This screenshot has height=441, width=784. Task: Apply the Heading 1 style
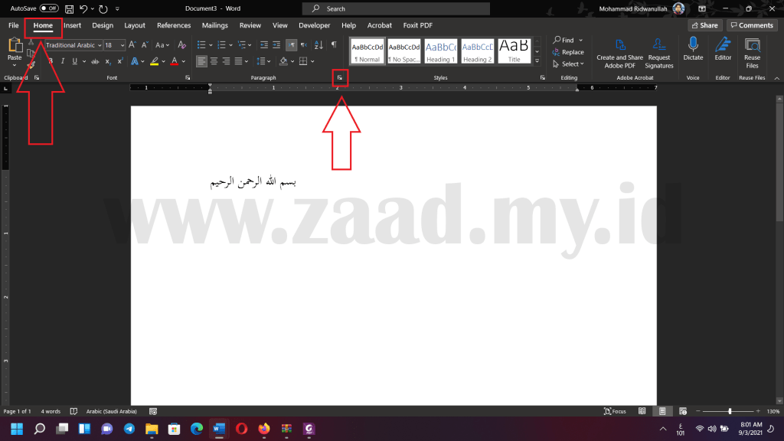(440, 51)
